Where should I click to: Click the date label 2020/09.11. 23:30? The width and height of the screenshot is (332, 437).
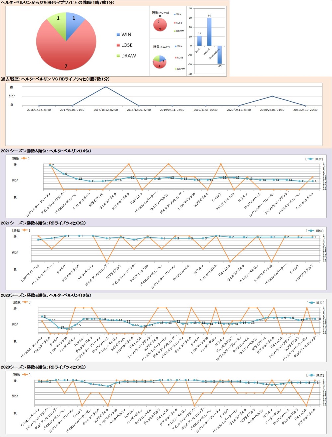click(239, 110)
